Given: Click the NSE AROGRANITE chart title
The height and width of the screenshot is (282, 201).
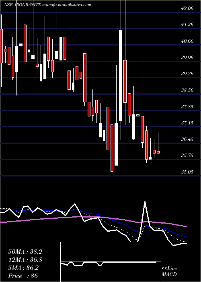Looking at the screenshot, I should pyautogui.click(x=47, y=5).
